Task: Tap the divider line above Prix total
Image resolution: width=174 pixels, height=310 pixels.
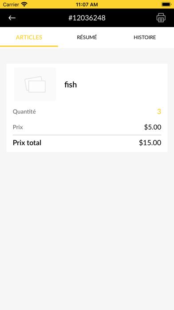Action: click(87, 135)
